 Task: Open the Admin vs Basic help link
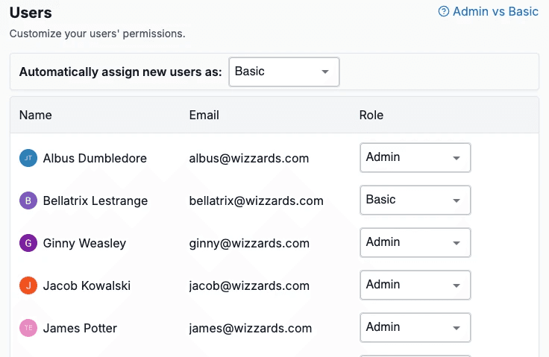(x=495, y=12)
